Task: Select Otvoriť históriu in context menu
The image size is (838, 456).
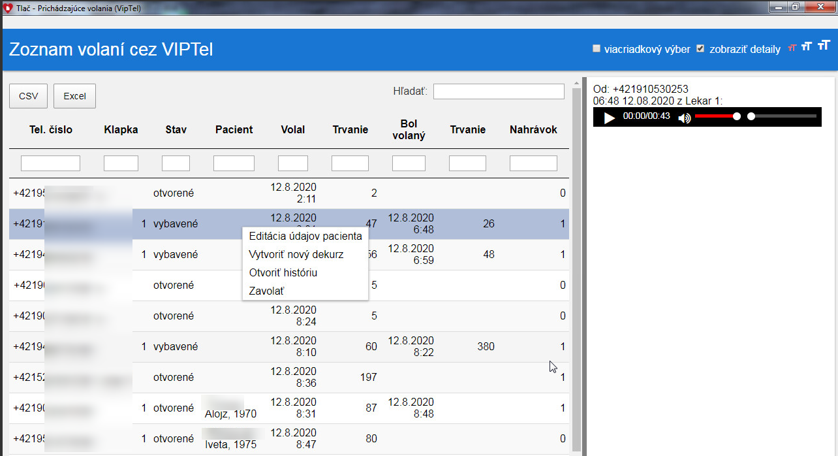Action: [305, 272]
